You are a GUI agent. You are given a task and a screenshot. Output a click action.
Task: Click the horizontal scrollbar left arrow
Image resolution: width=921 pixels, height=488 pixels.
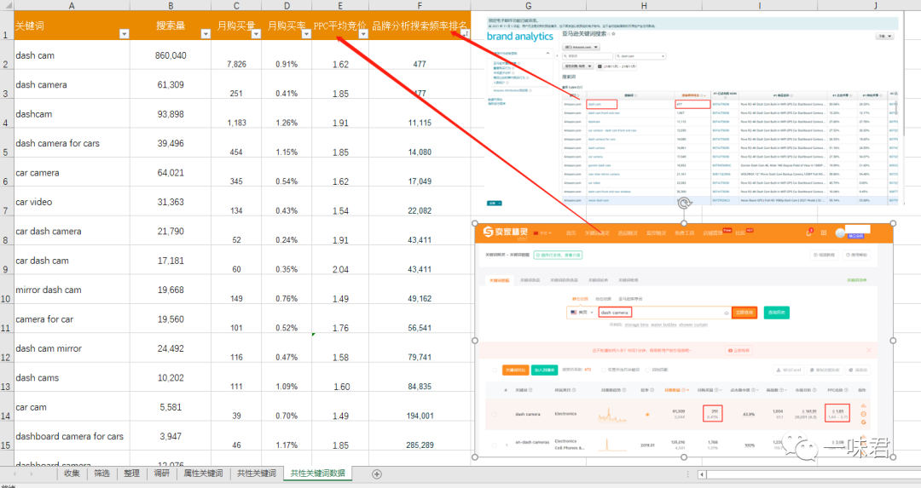(x=702, y=474)
